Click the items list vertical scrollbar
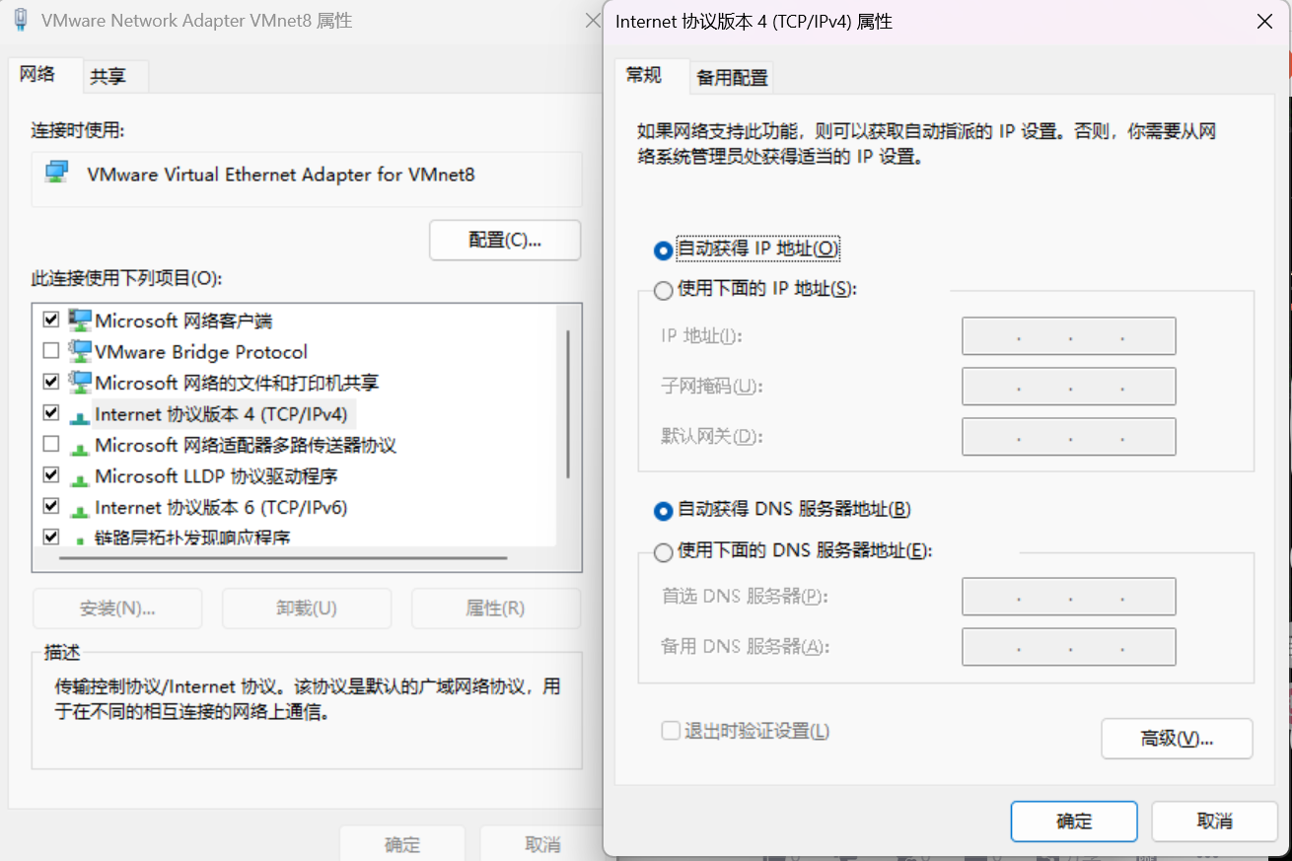This screenshot has width=1292, height=861. tap(568, 404)
